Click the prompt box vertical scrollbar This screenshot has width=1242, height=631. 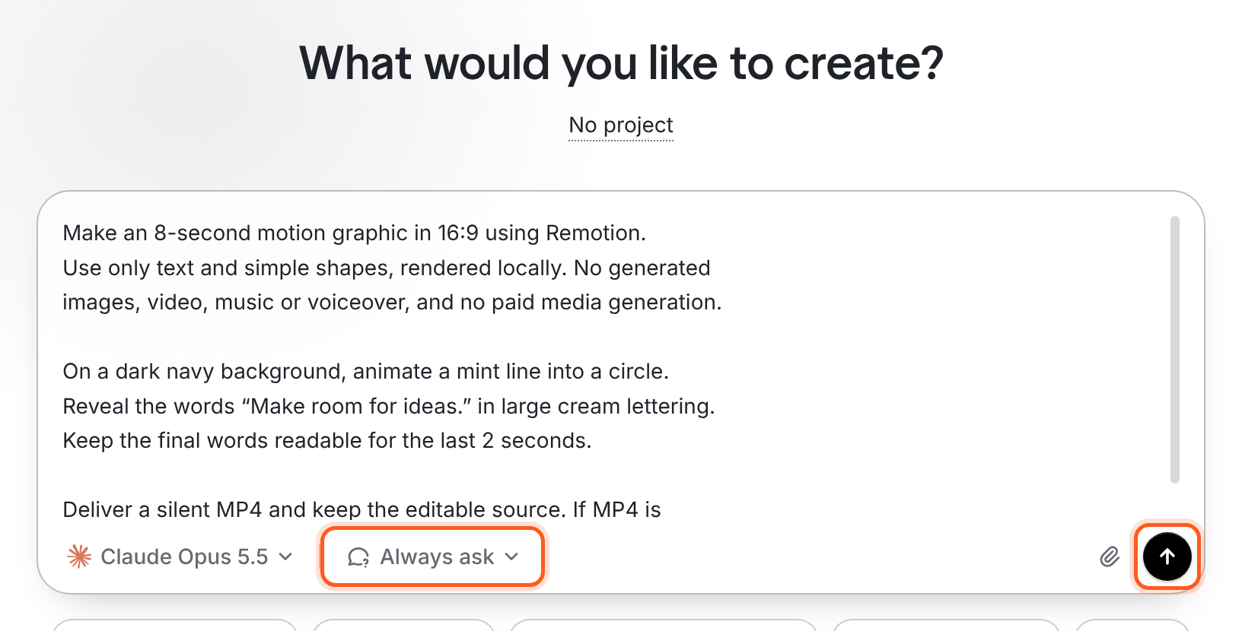click(x=1175, y=350)
